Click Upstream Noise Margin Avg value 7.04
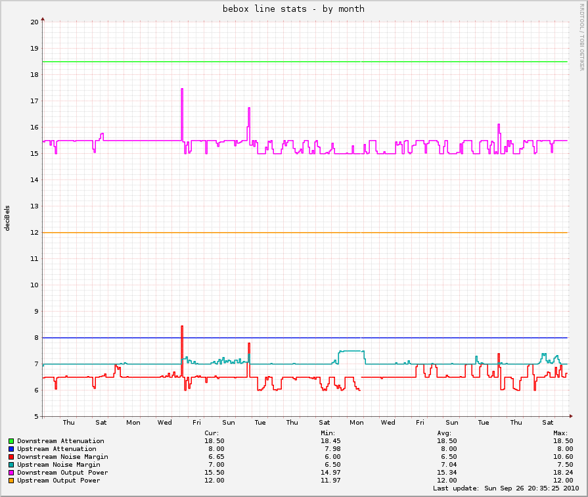The height and width of the screenshot is (497, 588). point(449,465)
